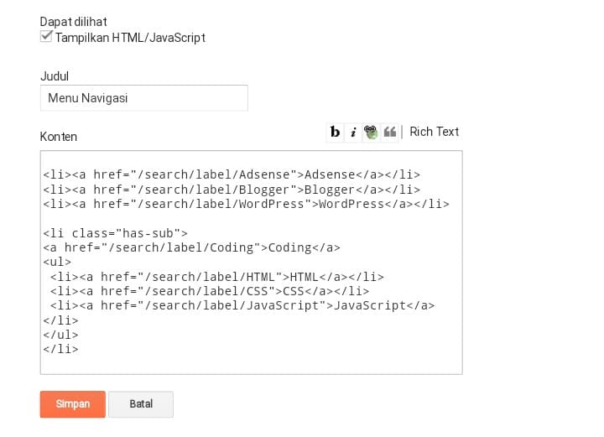Screen dimensions: 604x437
Task: Click the Dapat dilihat heading
Action: tap(73, 22)
